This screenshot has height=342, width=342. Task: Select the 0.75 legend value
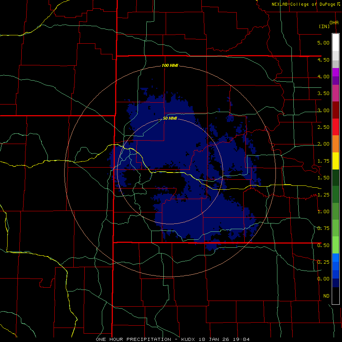point(323,228)
